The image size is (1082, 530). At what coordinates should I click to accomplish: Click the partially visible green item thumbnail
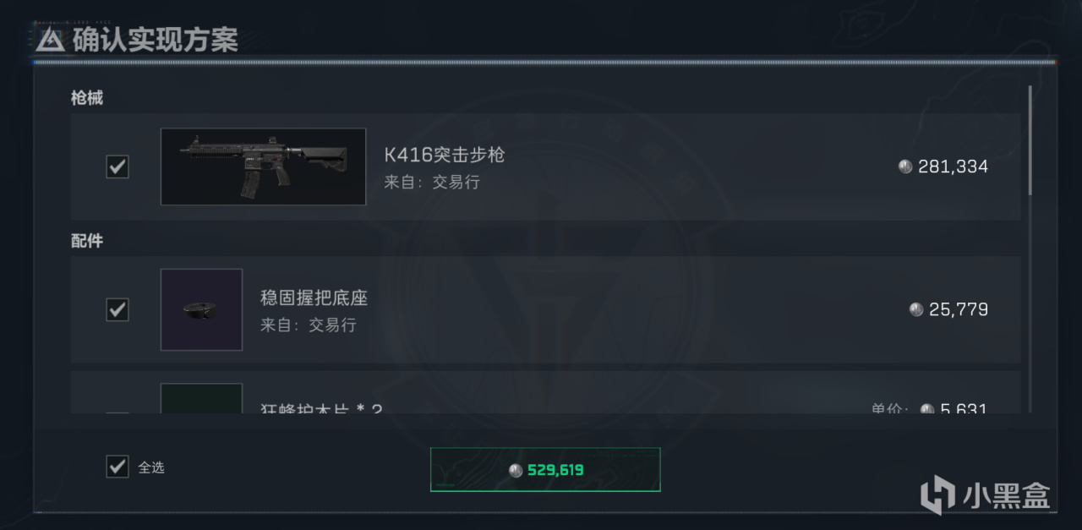coord(201,398)
